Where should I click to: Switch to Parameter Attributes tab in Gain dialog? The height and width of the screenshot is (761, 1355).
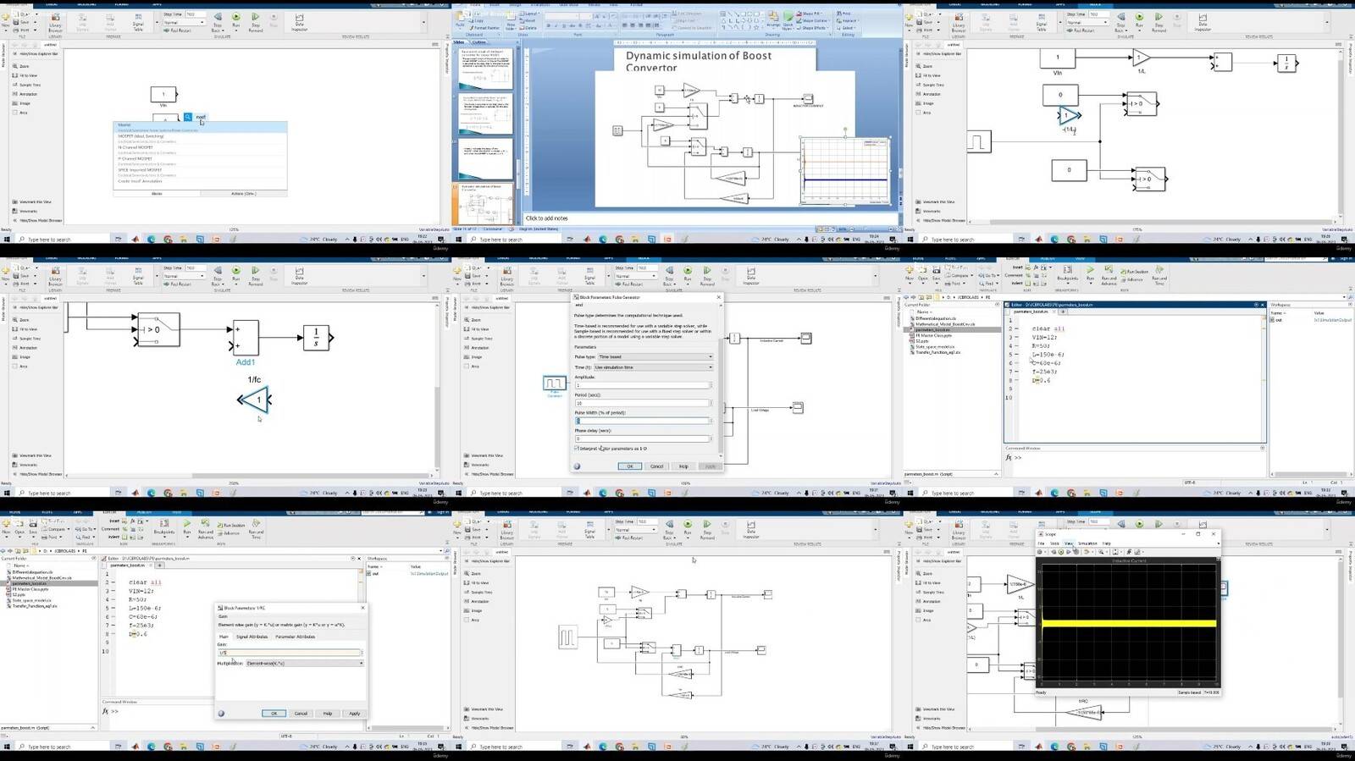(295, 637)
